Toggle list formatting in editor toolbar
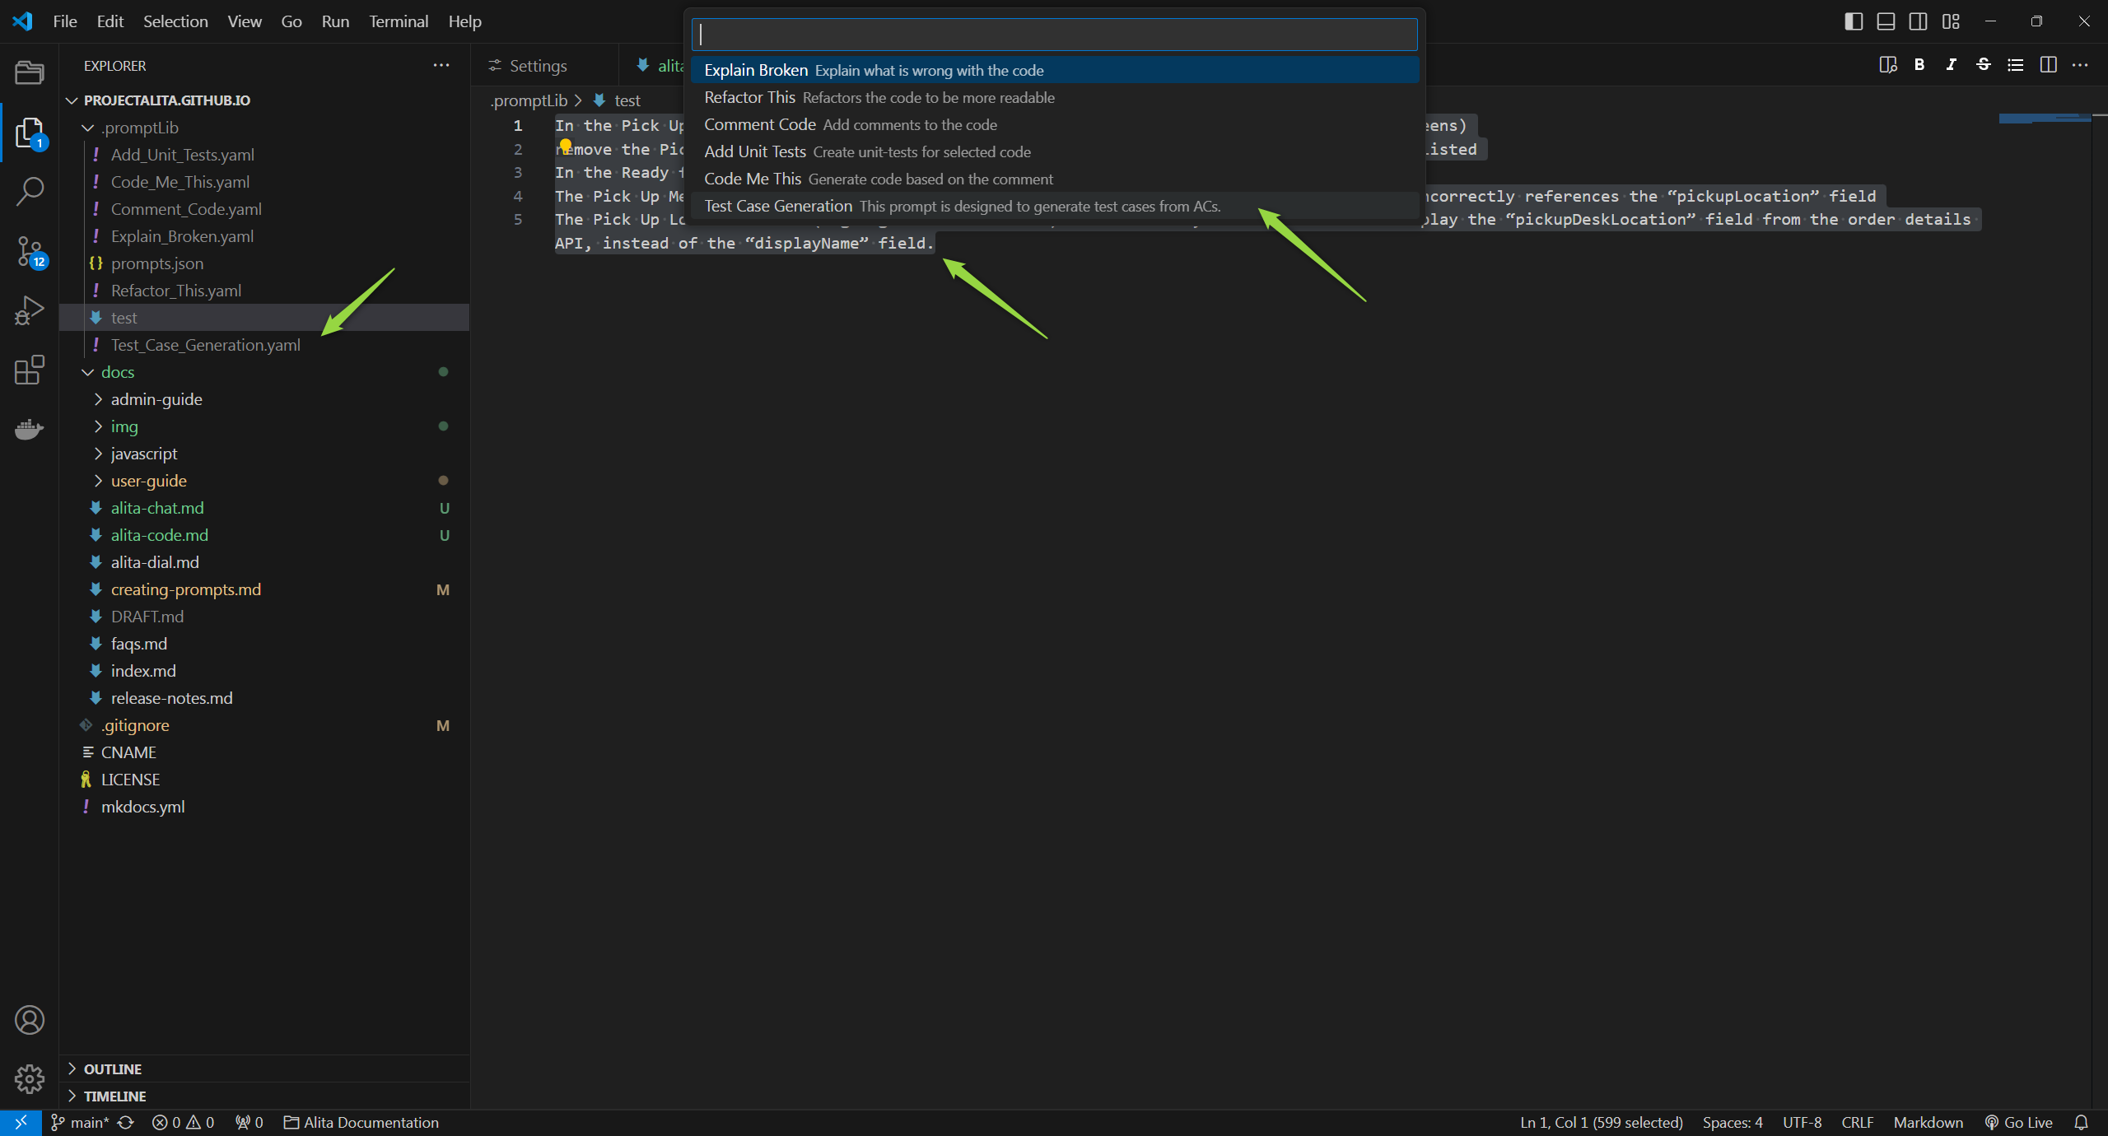Screen dimensions: 2108x1136 coord(2016,65)
